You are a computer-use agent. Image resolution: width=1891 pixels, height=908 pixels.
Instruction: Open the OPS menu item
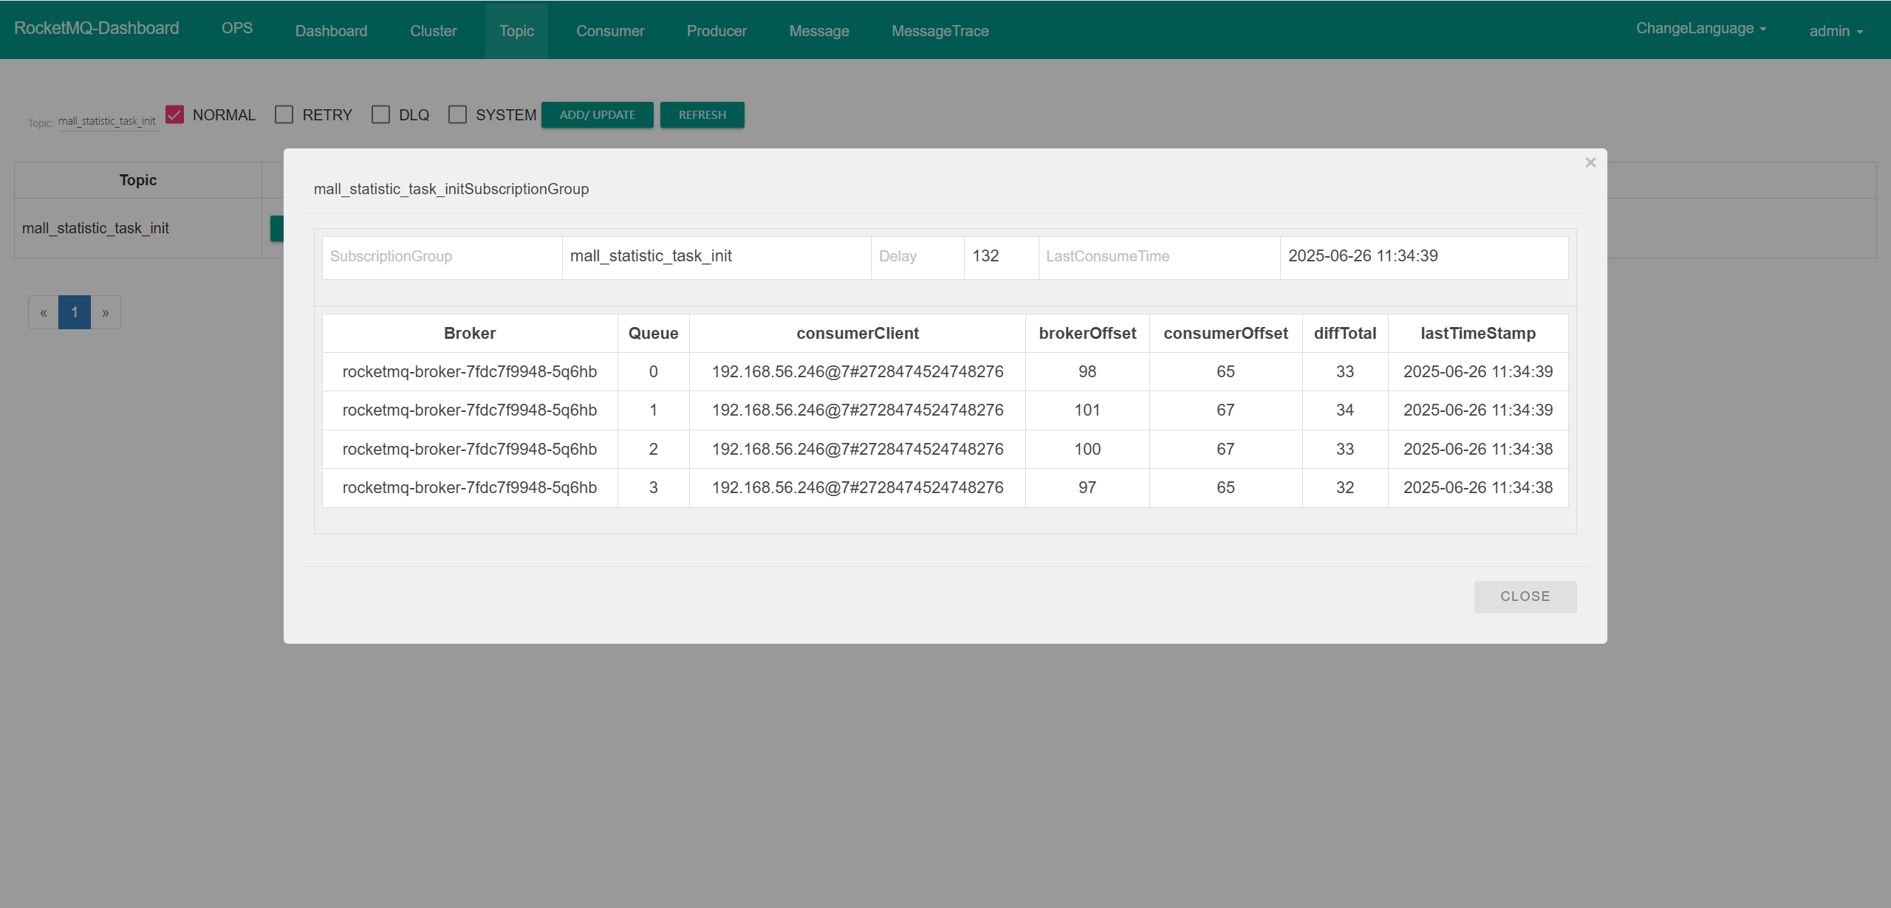click(237, 28)
